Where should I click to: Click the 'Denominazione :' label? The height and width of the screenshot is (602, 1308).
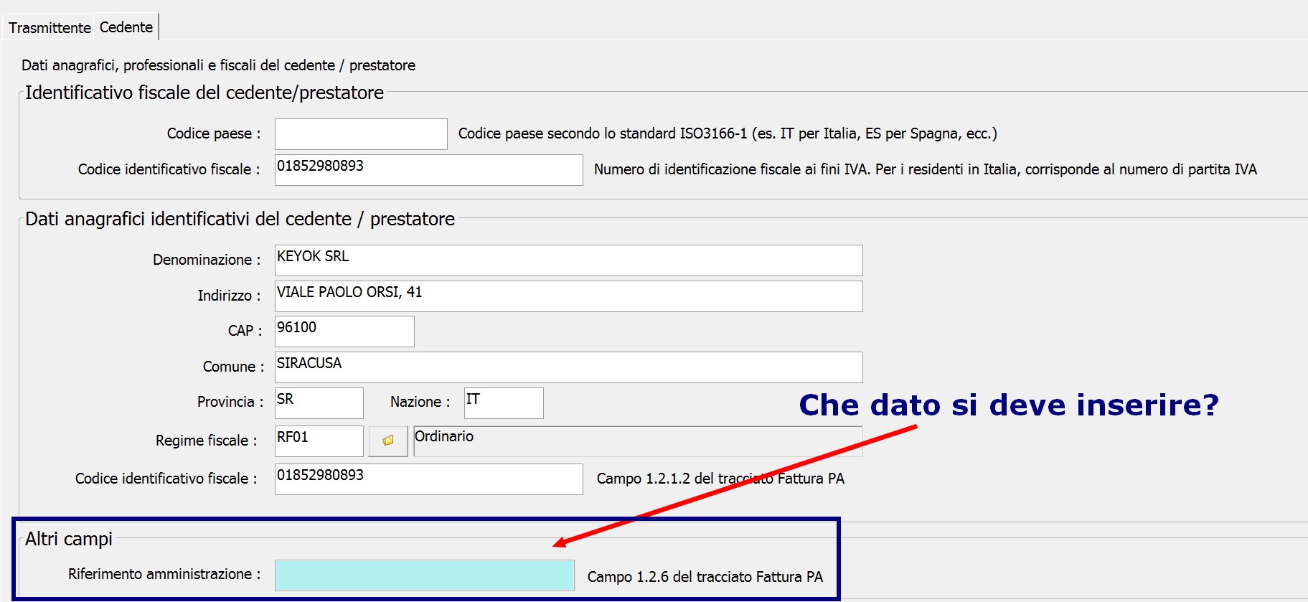pyautogui.click(x=207, y=260)
